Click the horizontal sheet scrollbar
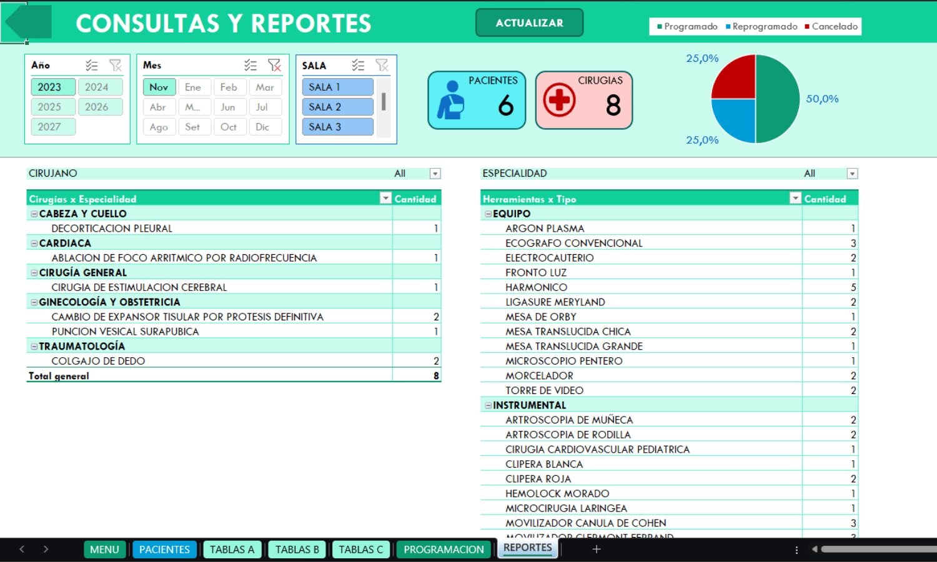This screenshot has height=562, width=937. coord(878,550)
